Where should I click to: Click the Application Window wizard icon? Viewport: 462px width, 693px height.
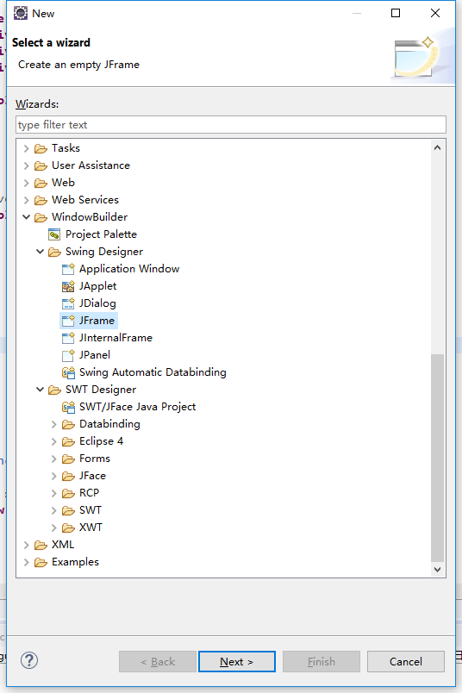coord(68,269)
